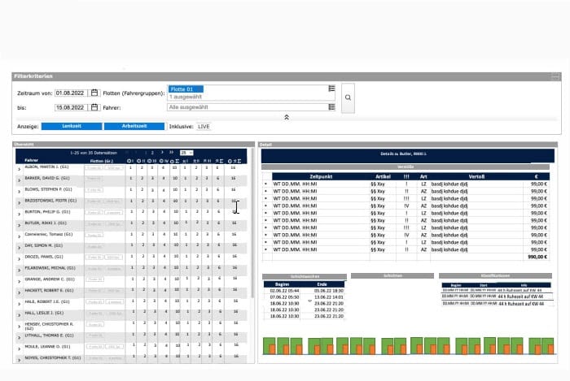The width and height of the screenshot is (570, 381).
Task: Click the clock IV column header icon
Action: (164, 161)
